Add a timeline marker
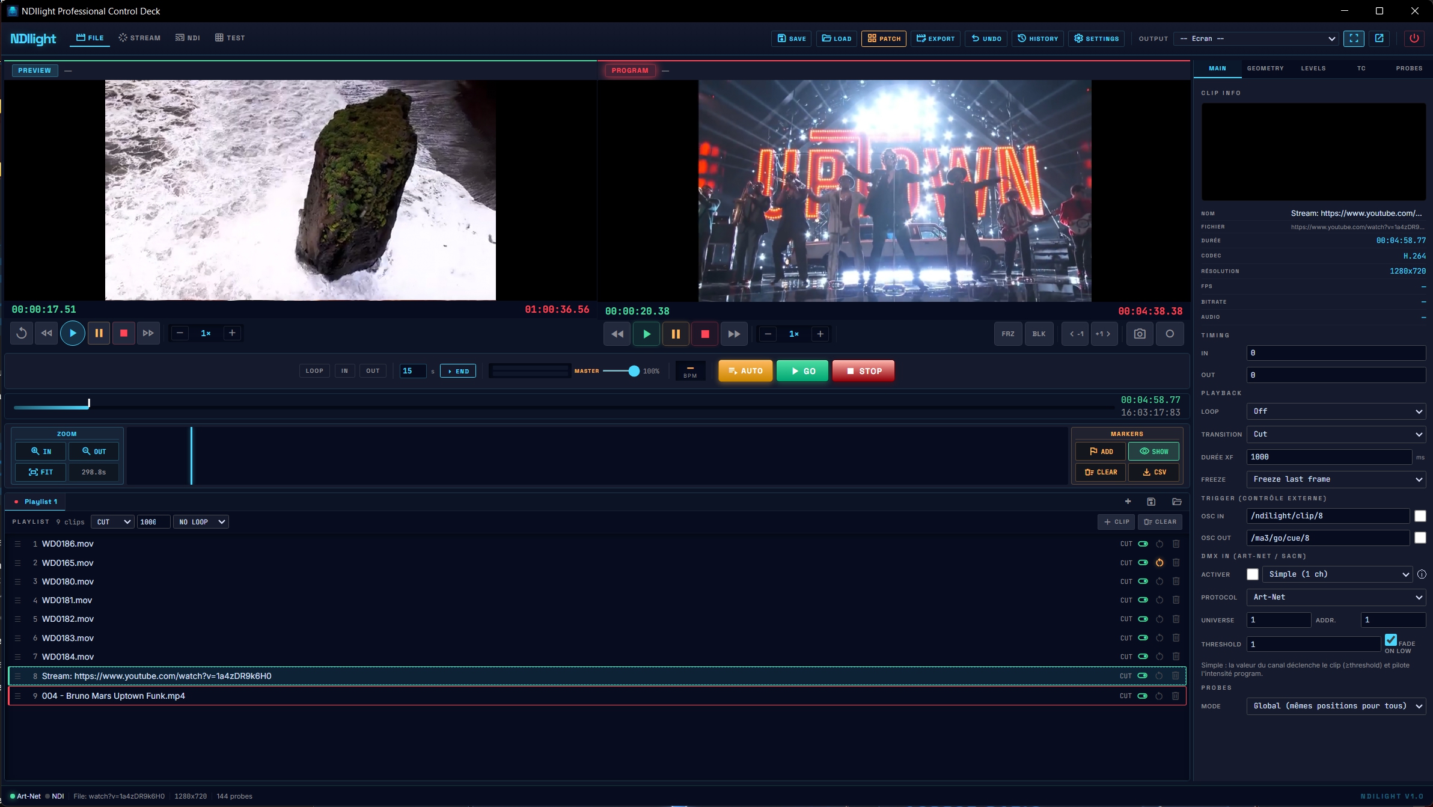 (1101, 452)
